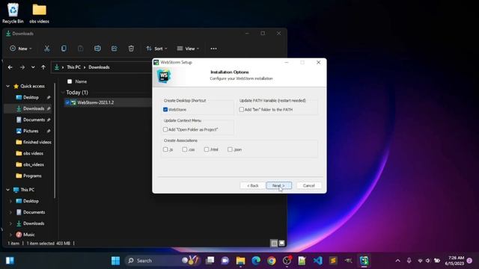The image size is (479, 269).
Task: Click the volume icon in system tray
Action: [x=428, y=261]
